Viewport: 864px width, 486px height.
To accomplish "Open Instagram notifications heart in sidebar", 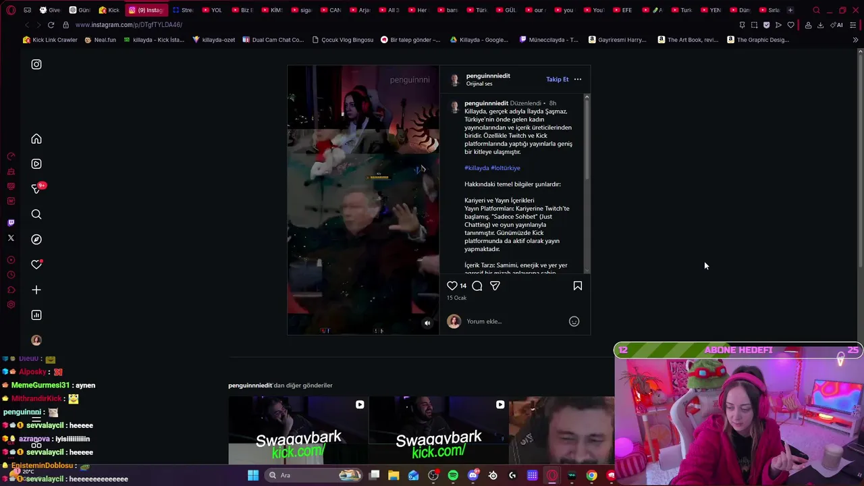I will [x=36, y=265].
